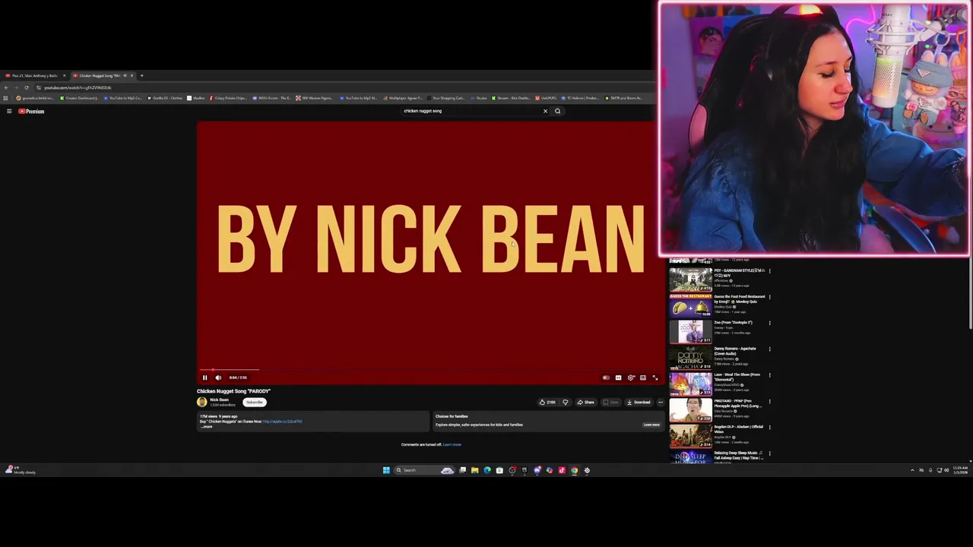Show hidden system tray icons

[912, 470]
